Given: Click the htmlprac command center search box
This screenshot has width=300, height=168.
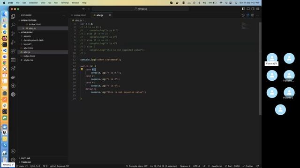Looking at the screenshot, I should 141,9.
